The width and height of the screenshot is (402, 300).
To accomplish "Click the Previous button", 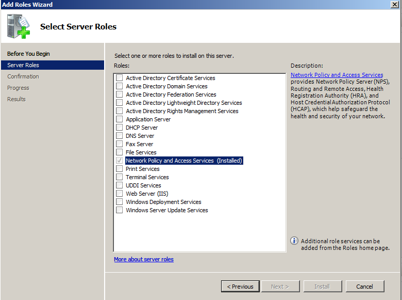I will click(x=240, y=287).
